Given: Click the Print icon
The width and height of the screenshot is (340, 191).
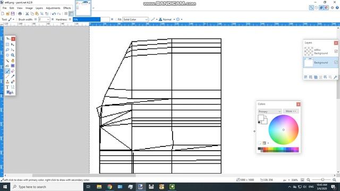Looking at the screenshot, I should (20, 14).
